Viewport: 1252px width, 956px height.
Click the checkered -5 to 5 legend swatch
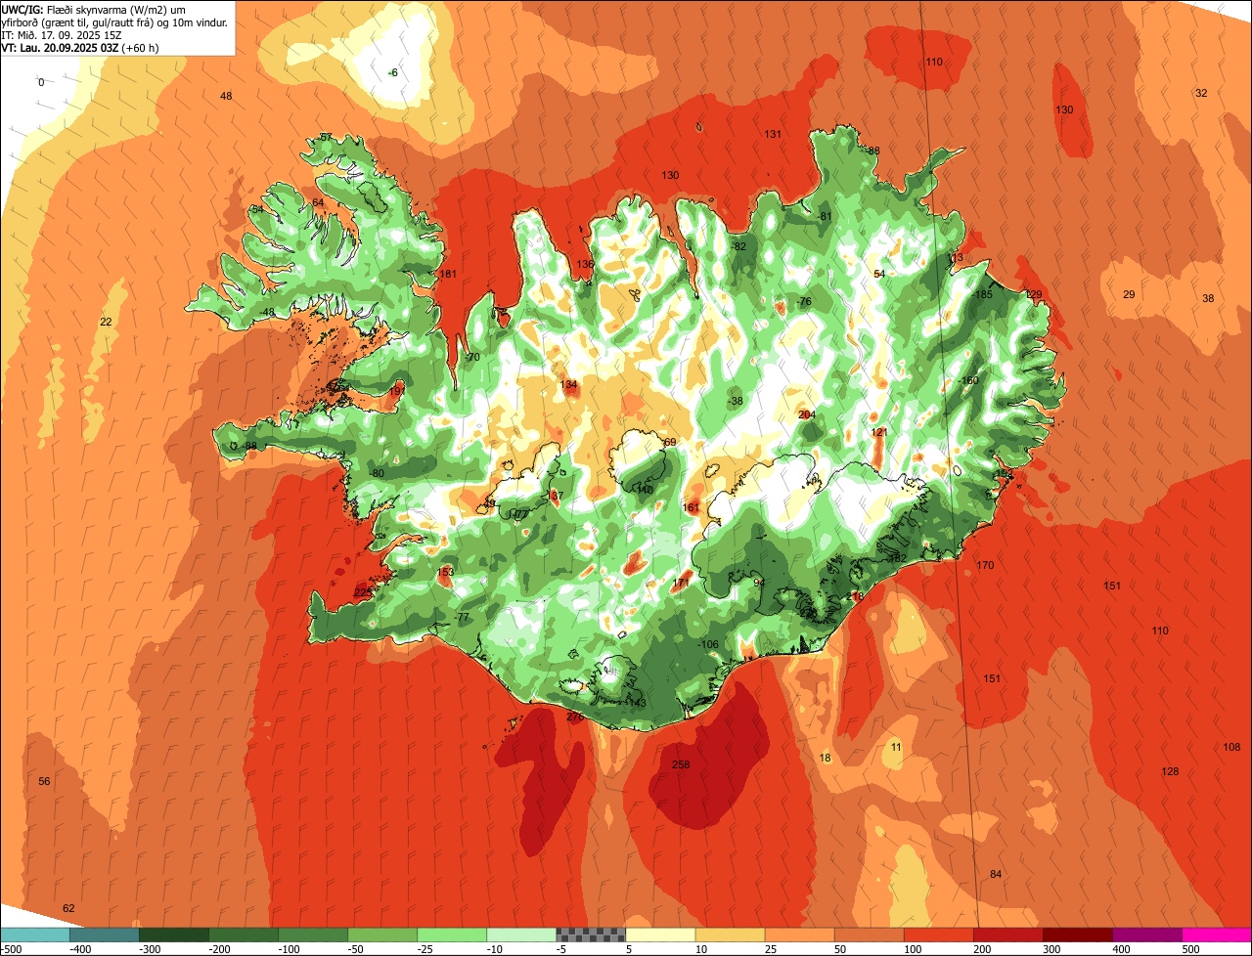(591, 934)
